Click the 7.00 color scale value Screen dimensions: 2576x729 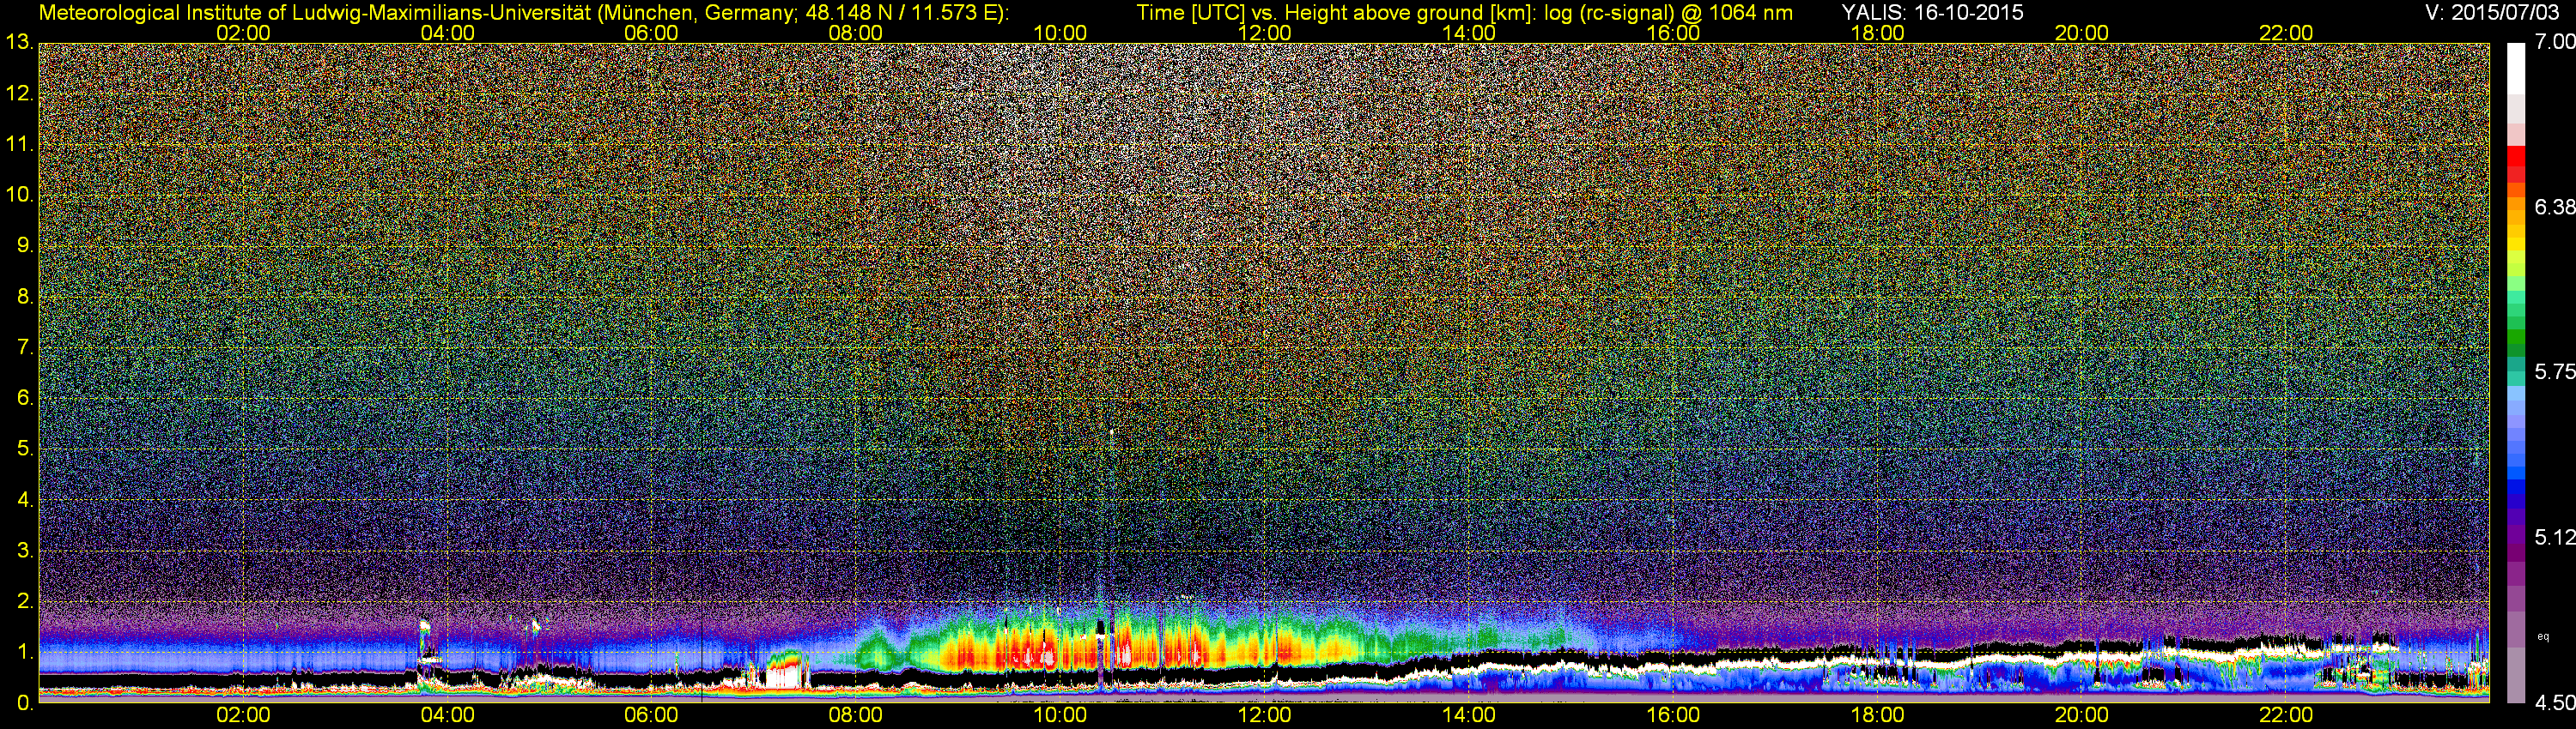(2555, 42)
